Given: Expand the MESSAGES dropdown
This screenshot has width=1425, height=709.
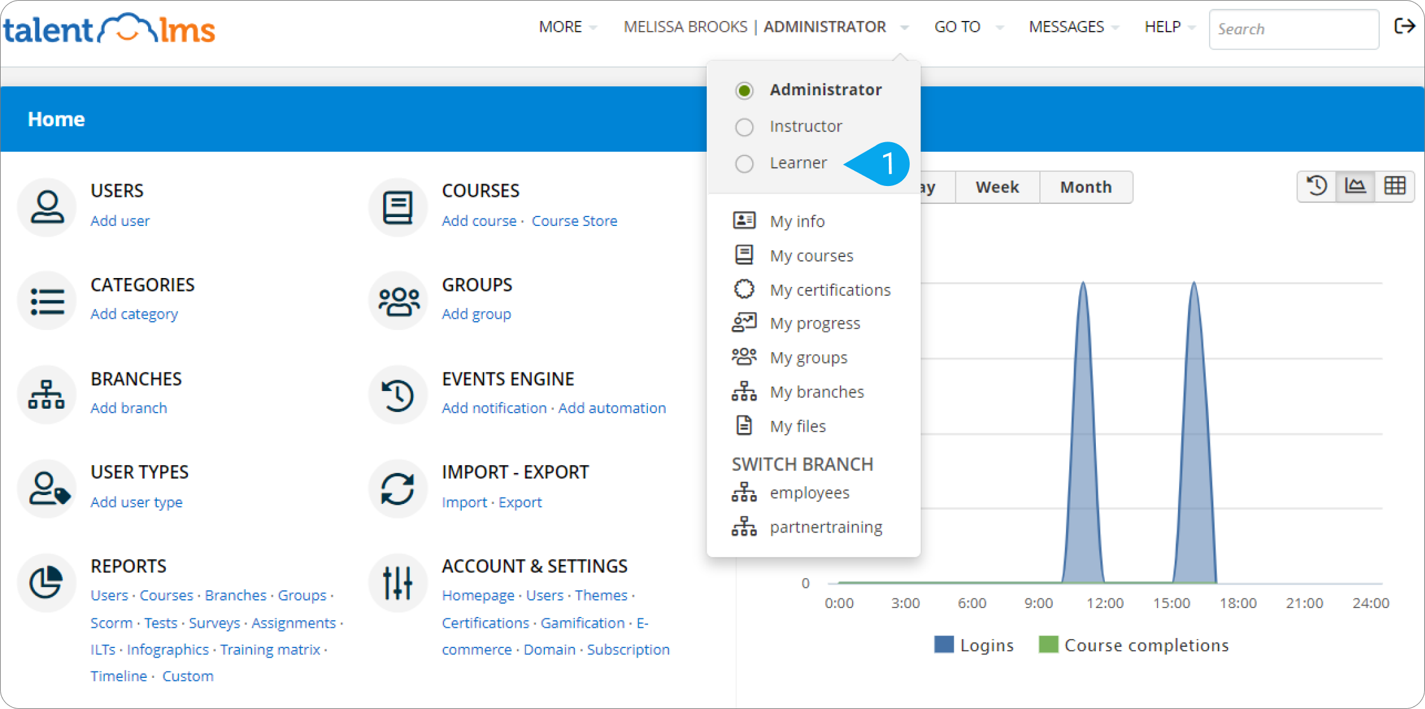Looking at the screenshot, I should pos(1073,27).
